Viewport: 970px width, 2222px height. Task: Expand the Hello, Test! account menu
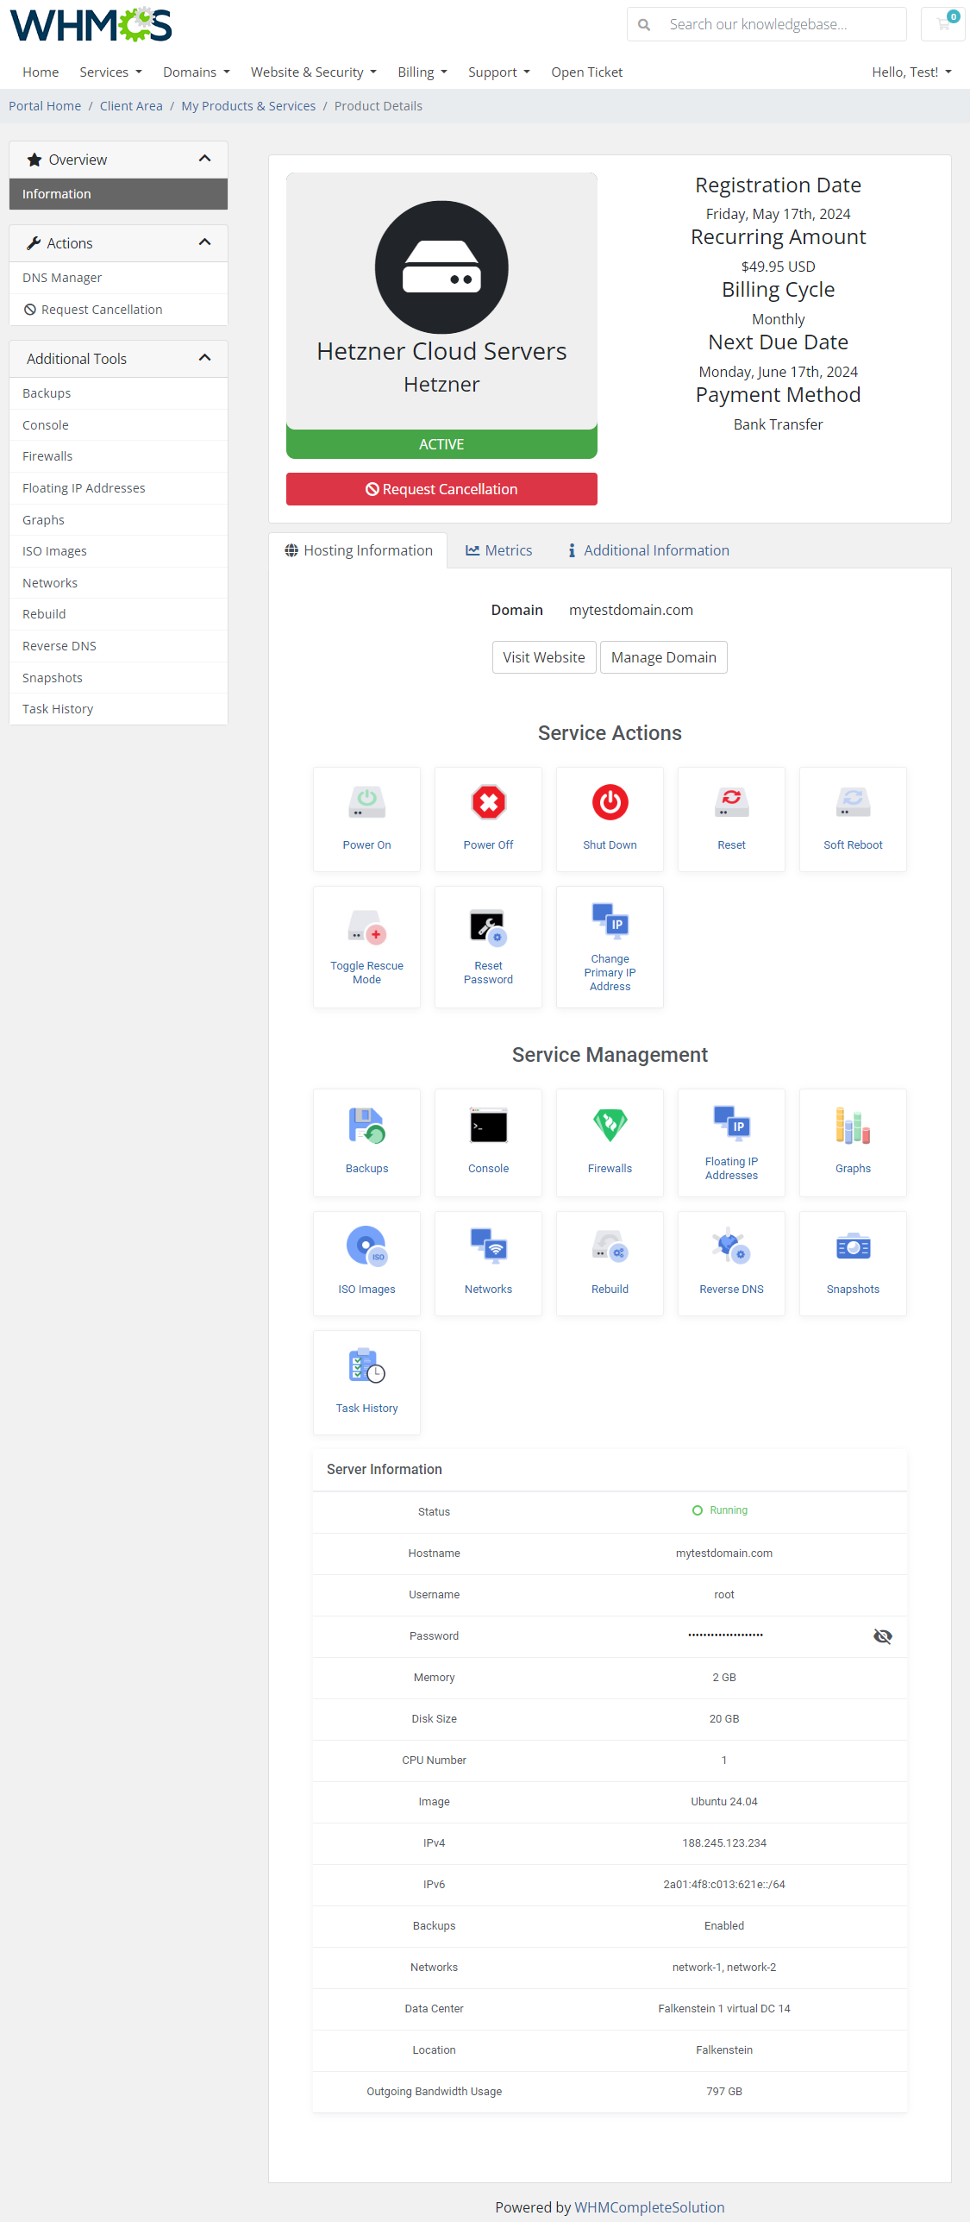pos(911,72)
